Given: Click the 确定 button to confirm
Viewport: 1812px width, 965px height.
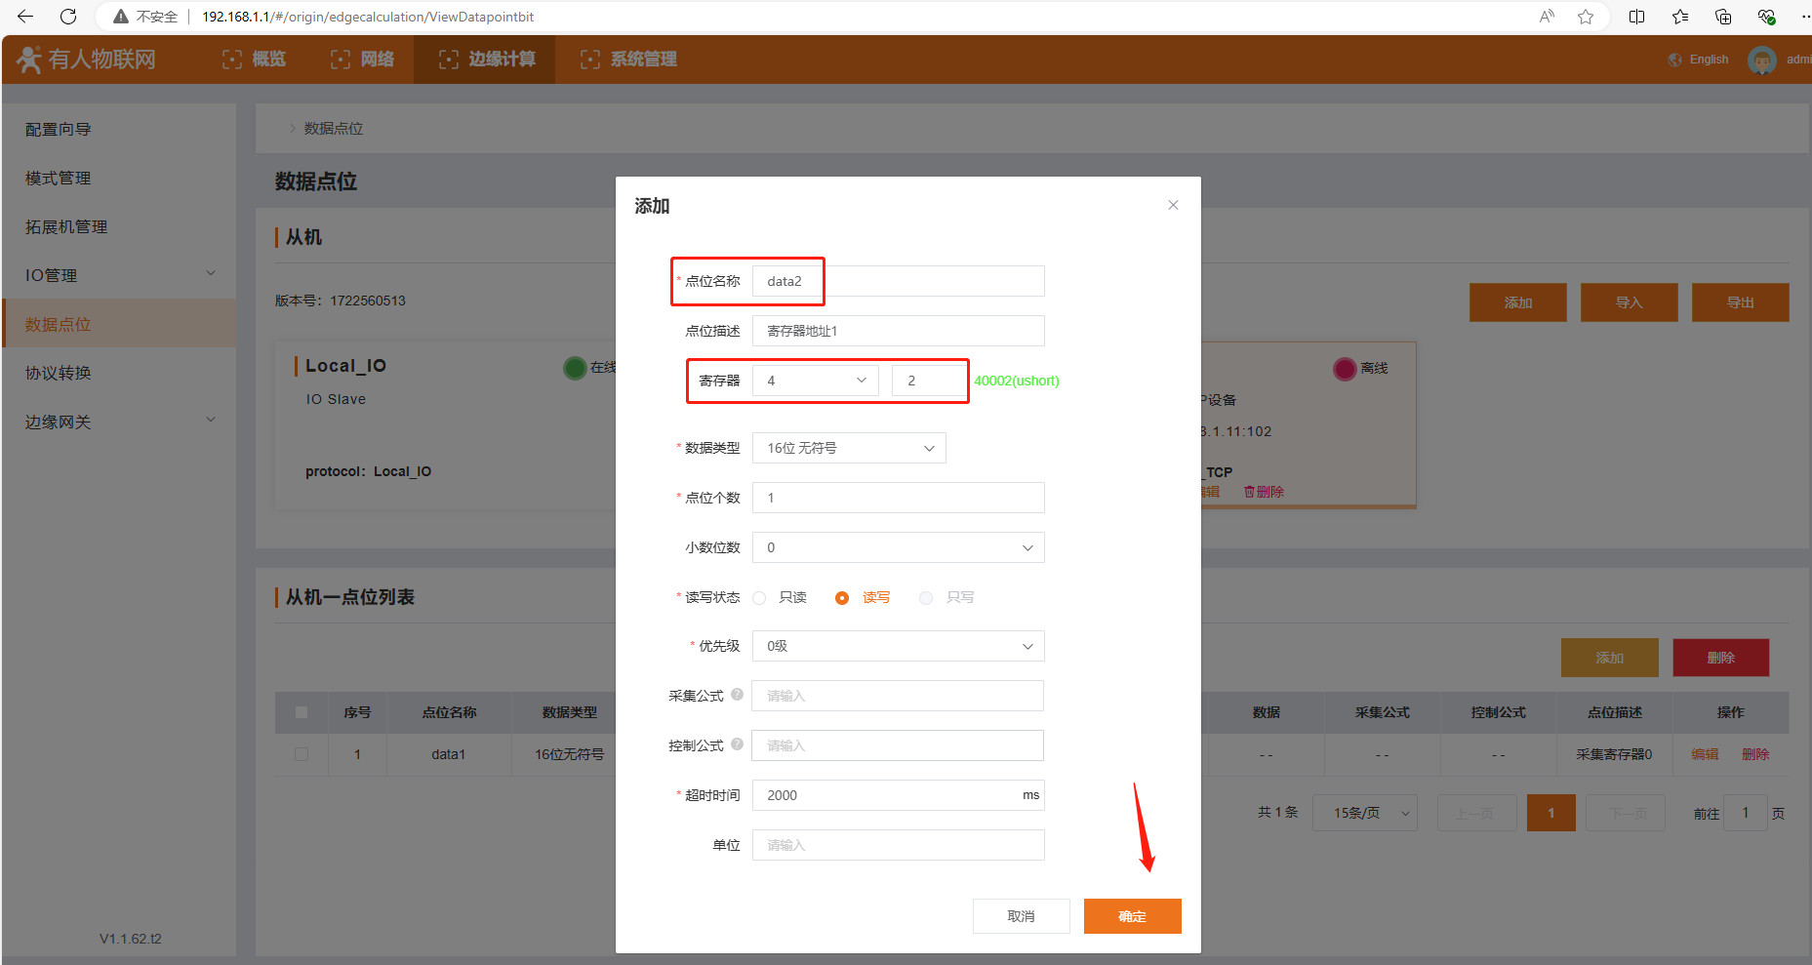Looking at the screenshot, I should (x=1132, y=916).
